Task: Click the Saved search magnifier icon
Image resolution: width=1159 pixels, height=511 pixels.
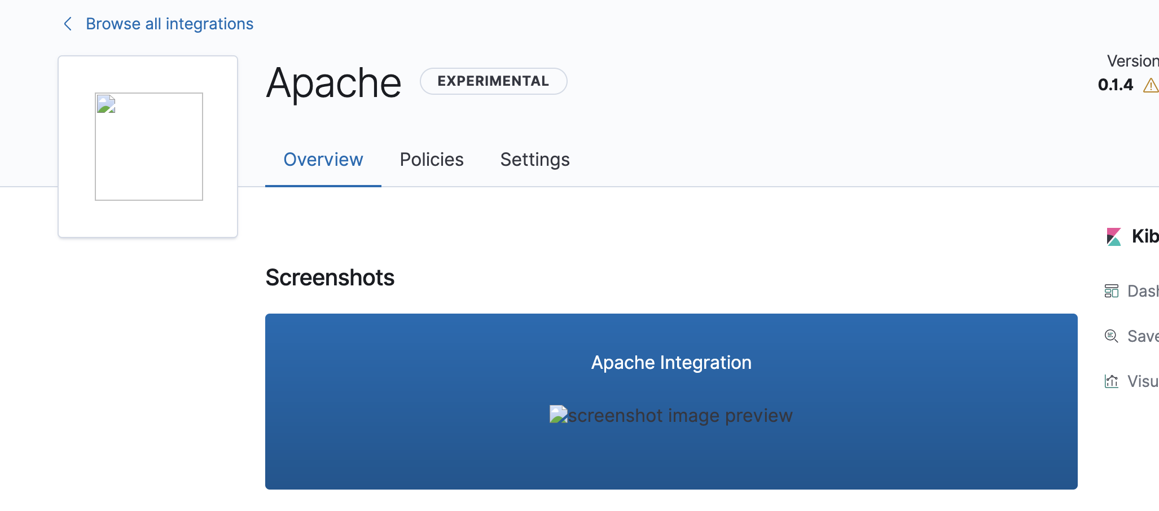Action: point(1112,336)
